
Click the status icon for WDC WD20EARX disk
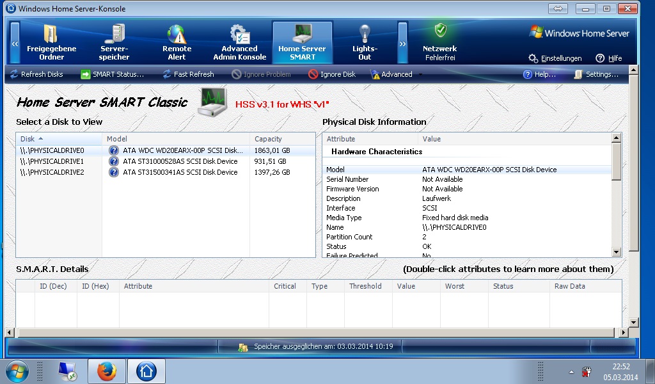[114, 150]
